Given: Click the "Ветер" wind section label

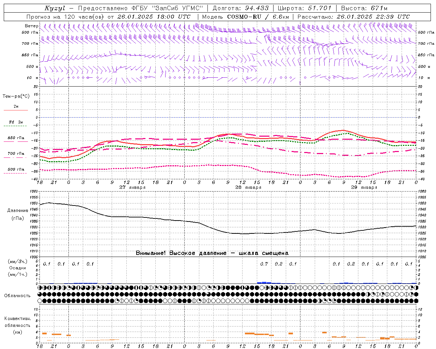Looking at the screenshot, I should click(x=31, y=26).
